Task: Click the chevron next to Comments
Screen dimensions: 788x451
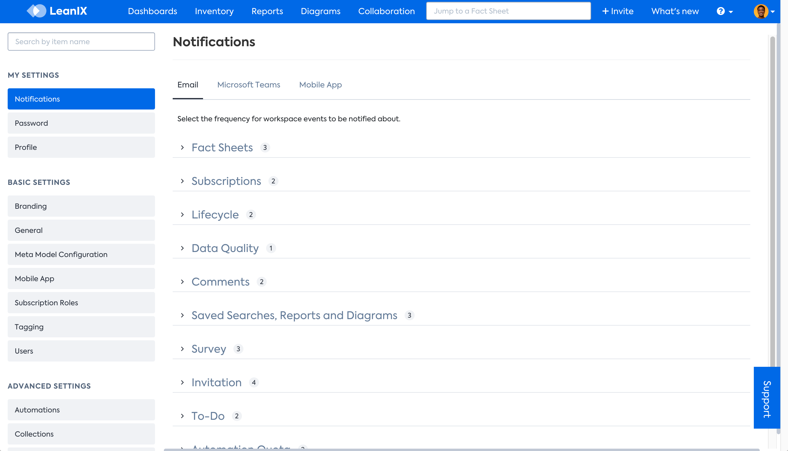Action: [183, 281]
